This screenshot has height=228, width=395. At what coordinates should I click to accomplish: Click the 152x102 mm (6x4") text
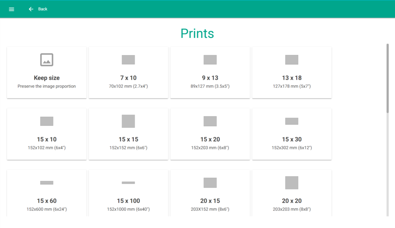[x=47, y=148]
